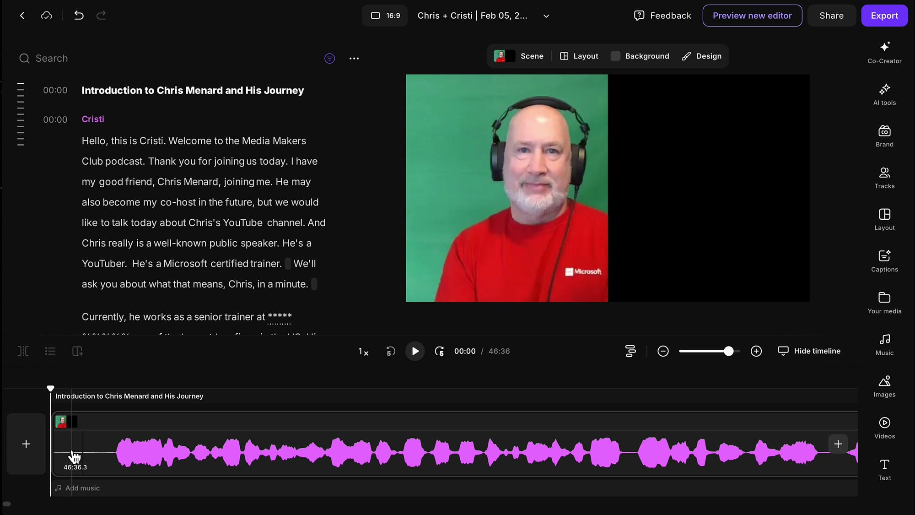Open the AI tools panel
915x515 pixels.
(x=884, y=94)
